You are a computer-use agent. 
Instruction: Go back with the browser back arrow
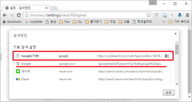(x=5, y=15)
